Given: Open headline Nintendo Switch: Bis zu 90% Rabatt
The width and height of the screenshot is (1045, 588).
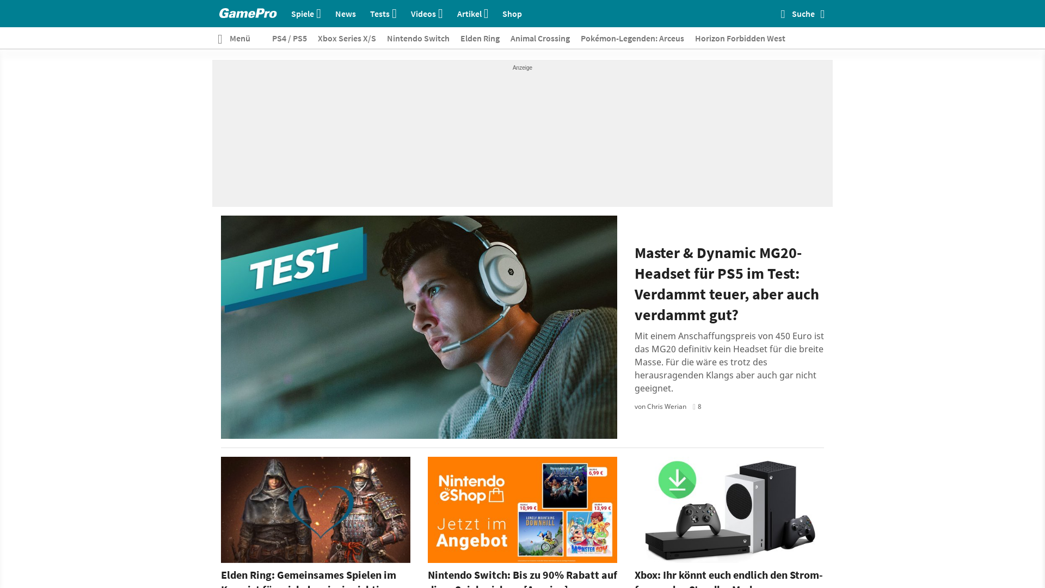Looking at the screenshot, I should pyautogui.click(x=522, y=578).
